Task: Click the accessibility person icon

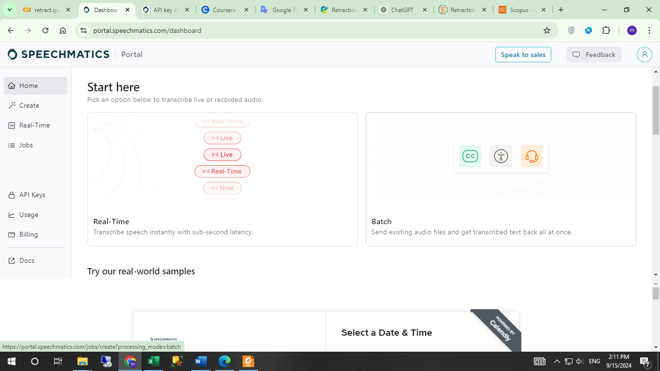Action: point(501,156)
